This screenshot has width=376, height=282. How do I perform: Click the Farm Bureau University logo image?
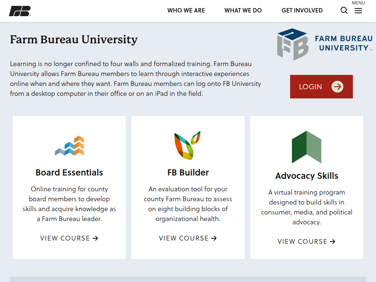coord(325,44)
